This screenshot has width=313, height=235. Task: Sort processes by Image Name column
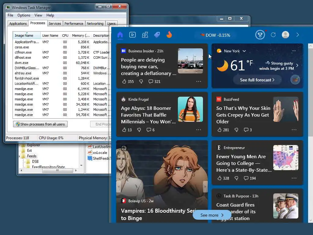click(x=27, y=35)
